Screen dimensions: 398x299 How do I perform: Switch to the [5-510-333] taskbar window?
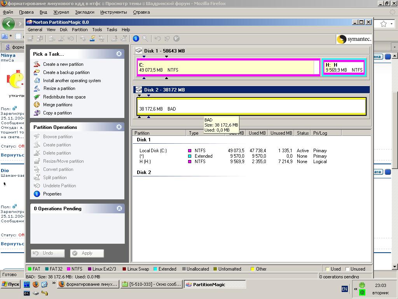pos(152,284)
